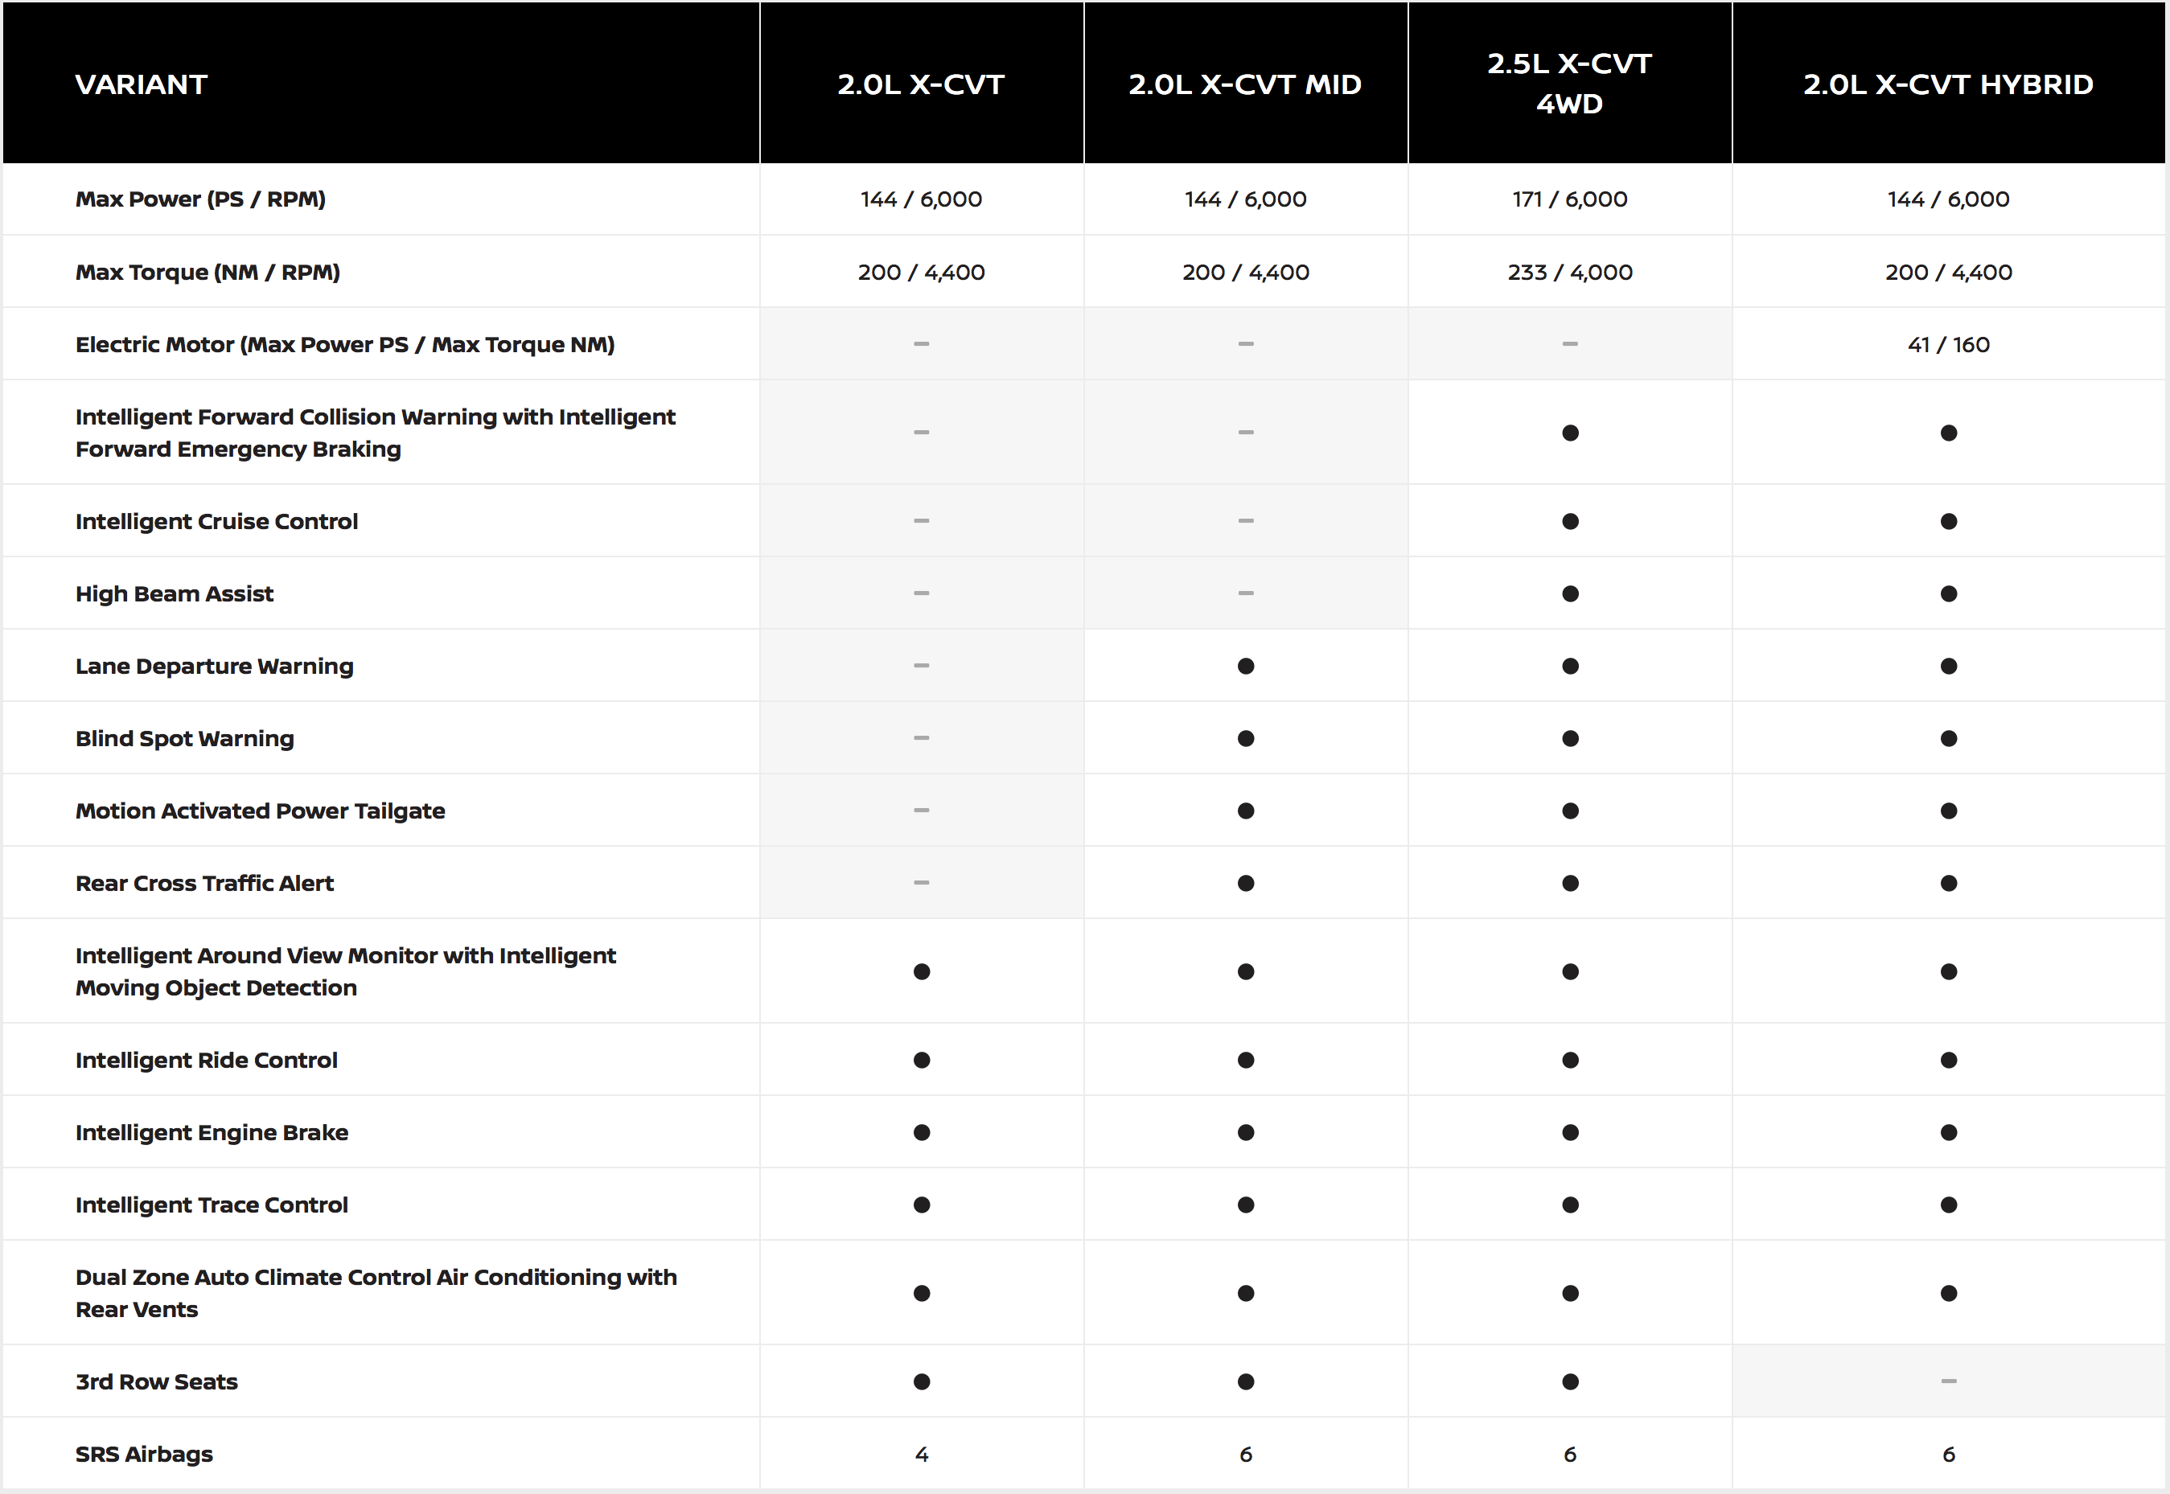Click the 2.5L X-CVT 4WD header

(1570, 84)
